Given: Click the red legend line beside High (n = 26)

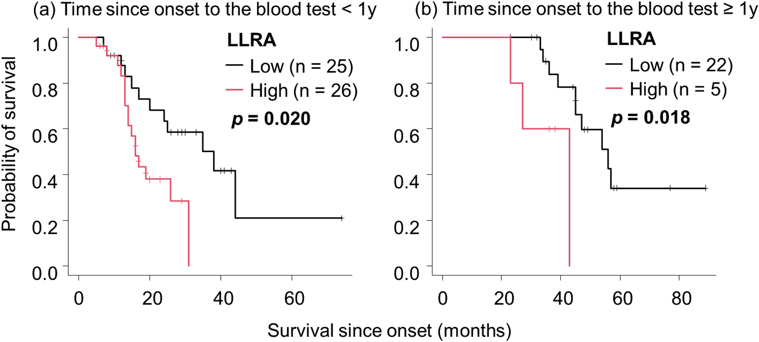Looking at the screenshot, I should click(235, 90).
